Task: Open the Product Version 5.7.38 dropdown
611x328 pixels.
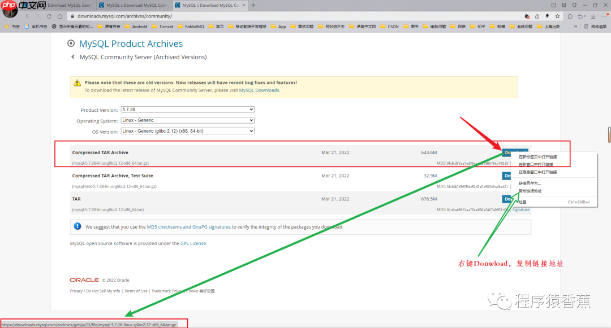Action: (187, 110)
